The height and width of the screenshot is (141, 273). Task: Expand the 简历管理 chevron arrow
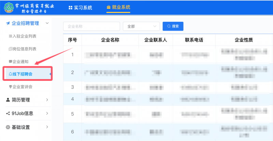coord(47,100)
